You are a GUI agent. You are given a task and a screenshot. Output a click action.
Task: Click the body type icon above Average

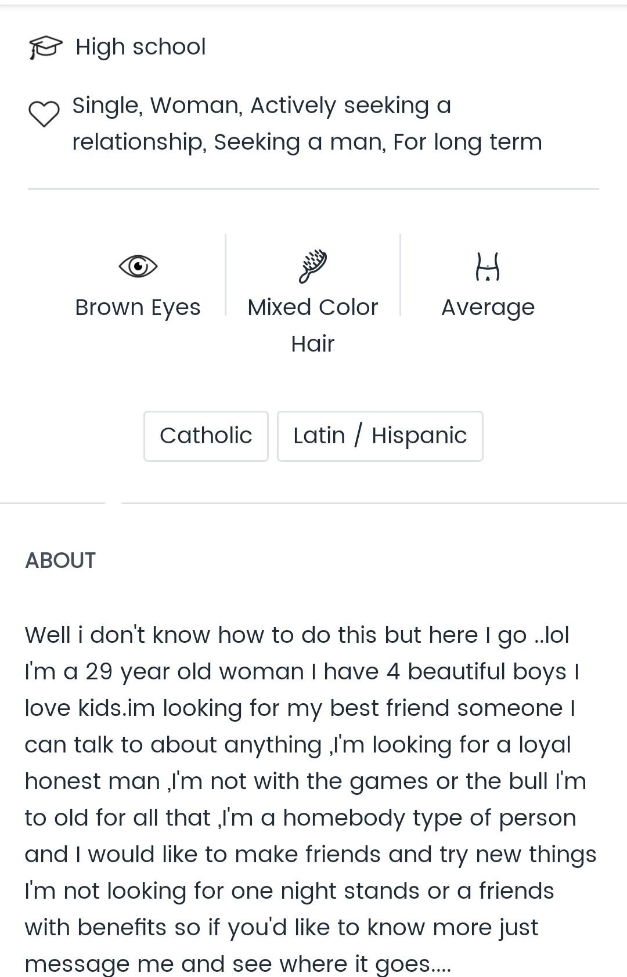click(x=488, y=266)
